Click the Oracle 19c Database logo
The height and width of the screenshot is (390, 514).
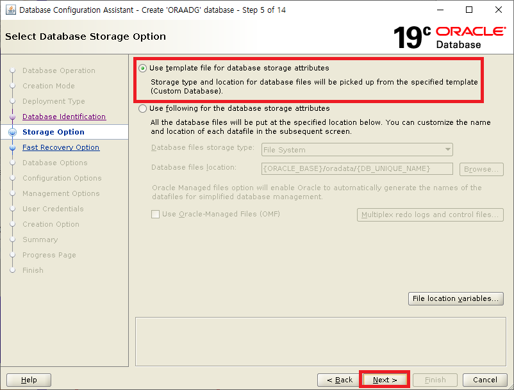449,37
